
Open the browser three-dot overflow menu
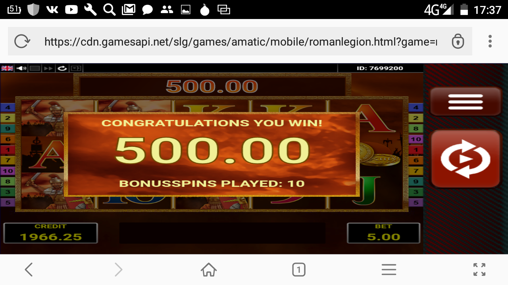click(490, 41)
